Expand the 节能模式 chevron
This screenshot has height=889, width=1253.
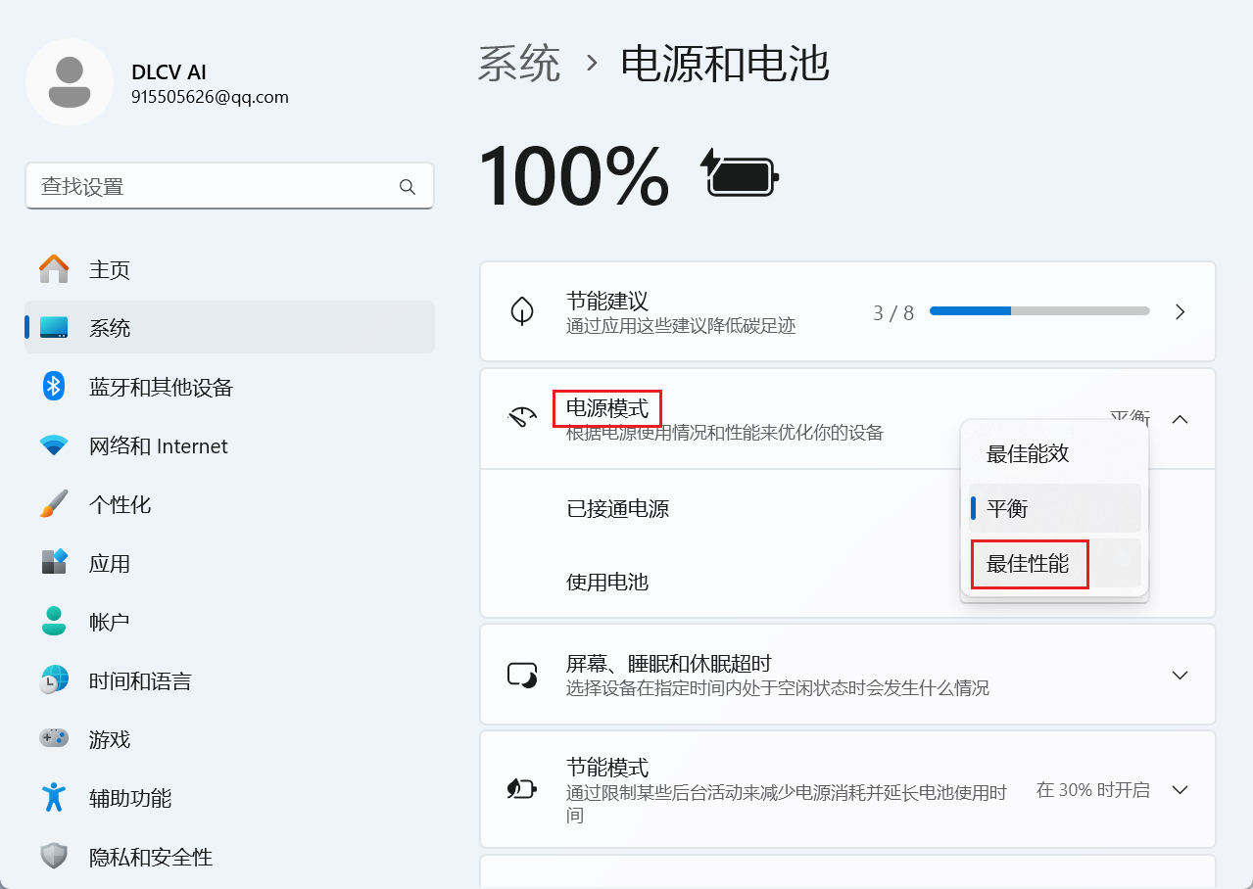(x=1181, y=790)
